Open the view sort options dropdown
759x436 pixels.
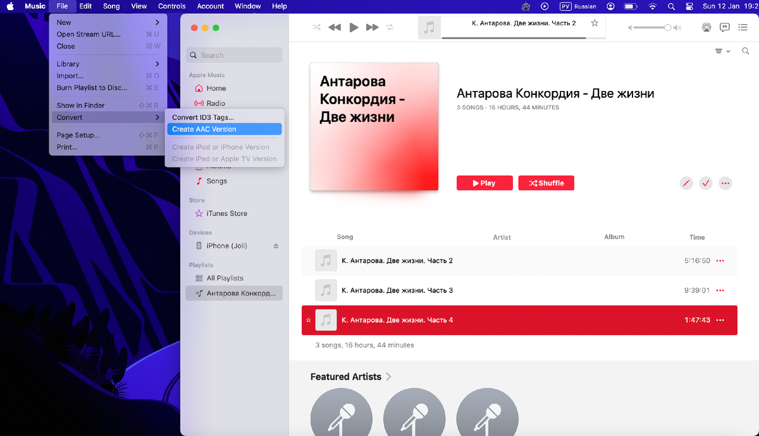(x=722, y=51)
